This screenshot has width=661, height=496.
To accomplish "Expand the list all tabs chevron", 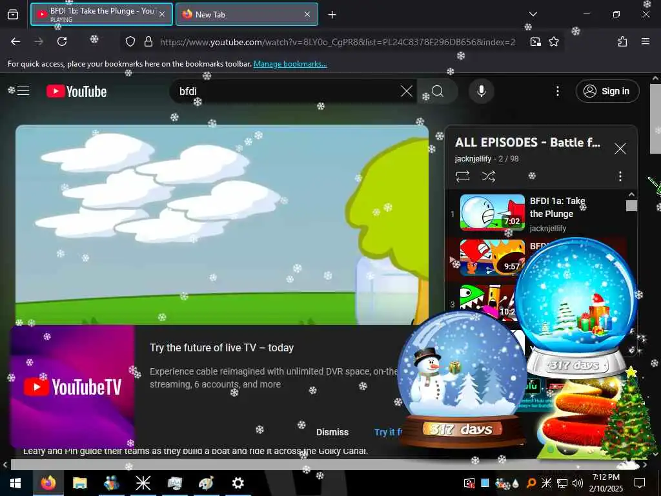I will click(533, 14).
